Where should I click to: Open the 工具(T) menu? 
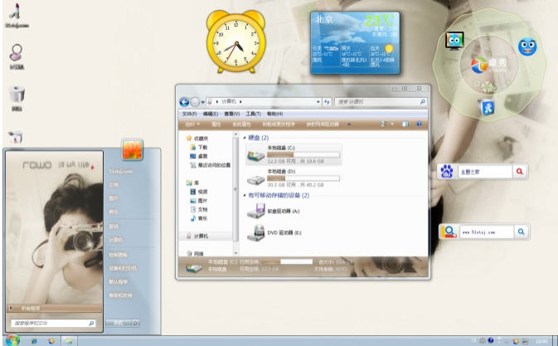click(x=253, y=114)
